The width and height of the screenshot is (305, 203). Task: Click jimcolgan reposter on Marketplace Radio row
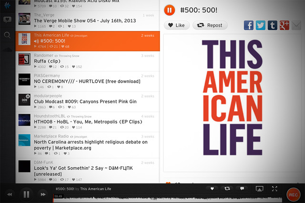coord(81,136)
